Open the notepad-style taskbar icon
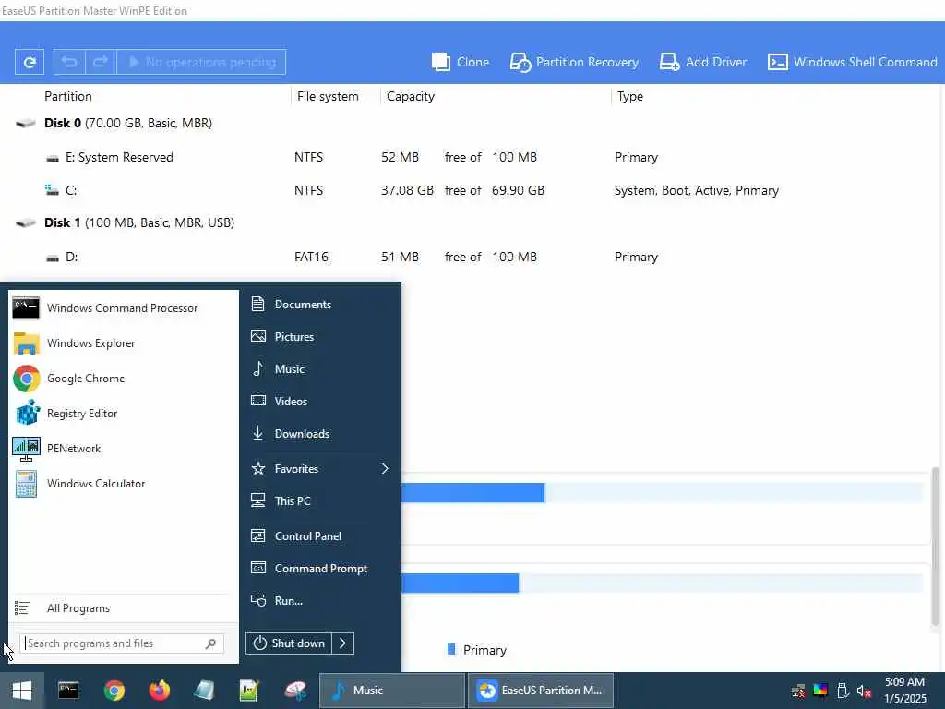 (x=204, y=691)
